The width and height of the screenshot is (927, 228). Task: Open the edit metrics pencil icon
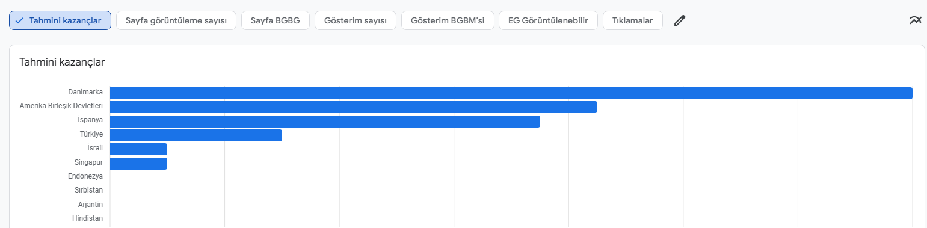679,20
